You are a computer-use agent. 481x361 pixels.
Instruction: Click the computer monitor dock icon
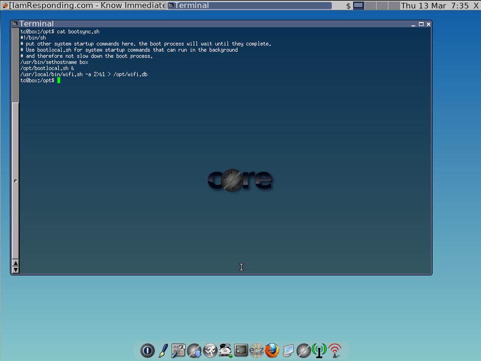pyautogui.click(x=288, y=350)
